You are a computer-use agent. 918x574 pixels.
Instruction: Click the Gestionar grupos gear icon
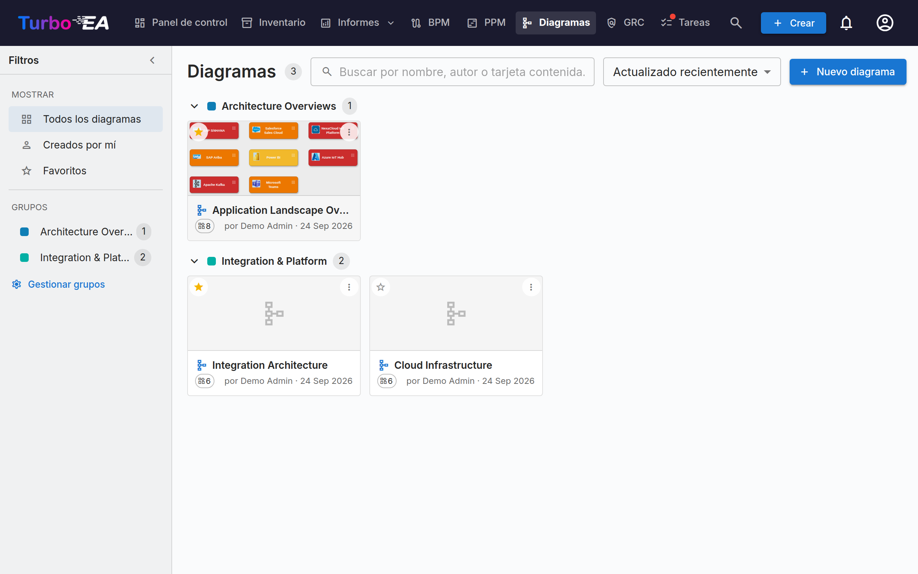(x=16, y=284)
